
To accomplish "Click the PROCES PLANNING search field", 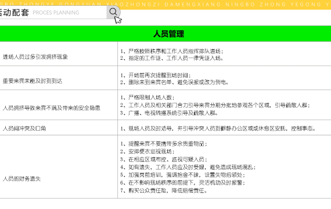I will pos(53,12).
